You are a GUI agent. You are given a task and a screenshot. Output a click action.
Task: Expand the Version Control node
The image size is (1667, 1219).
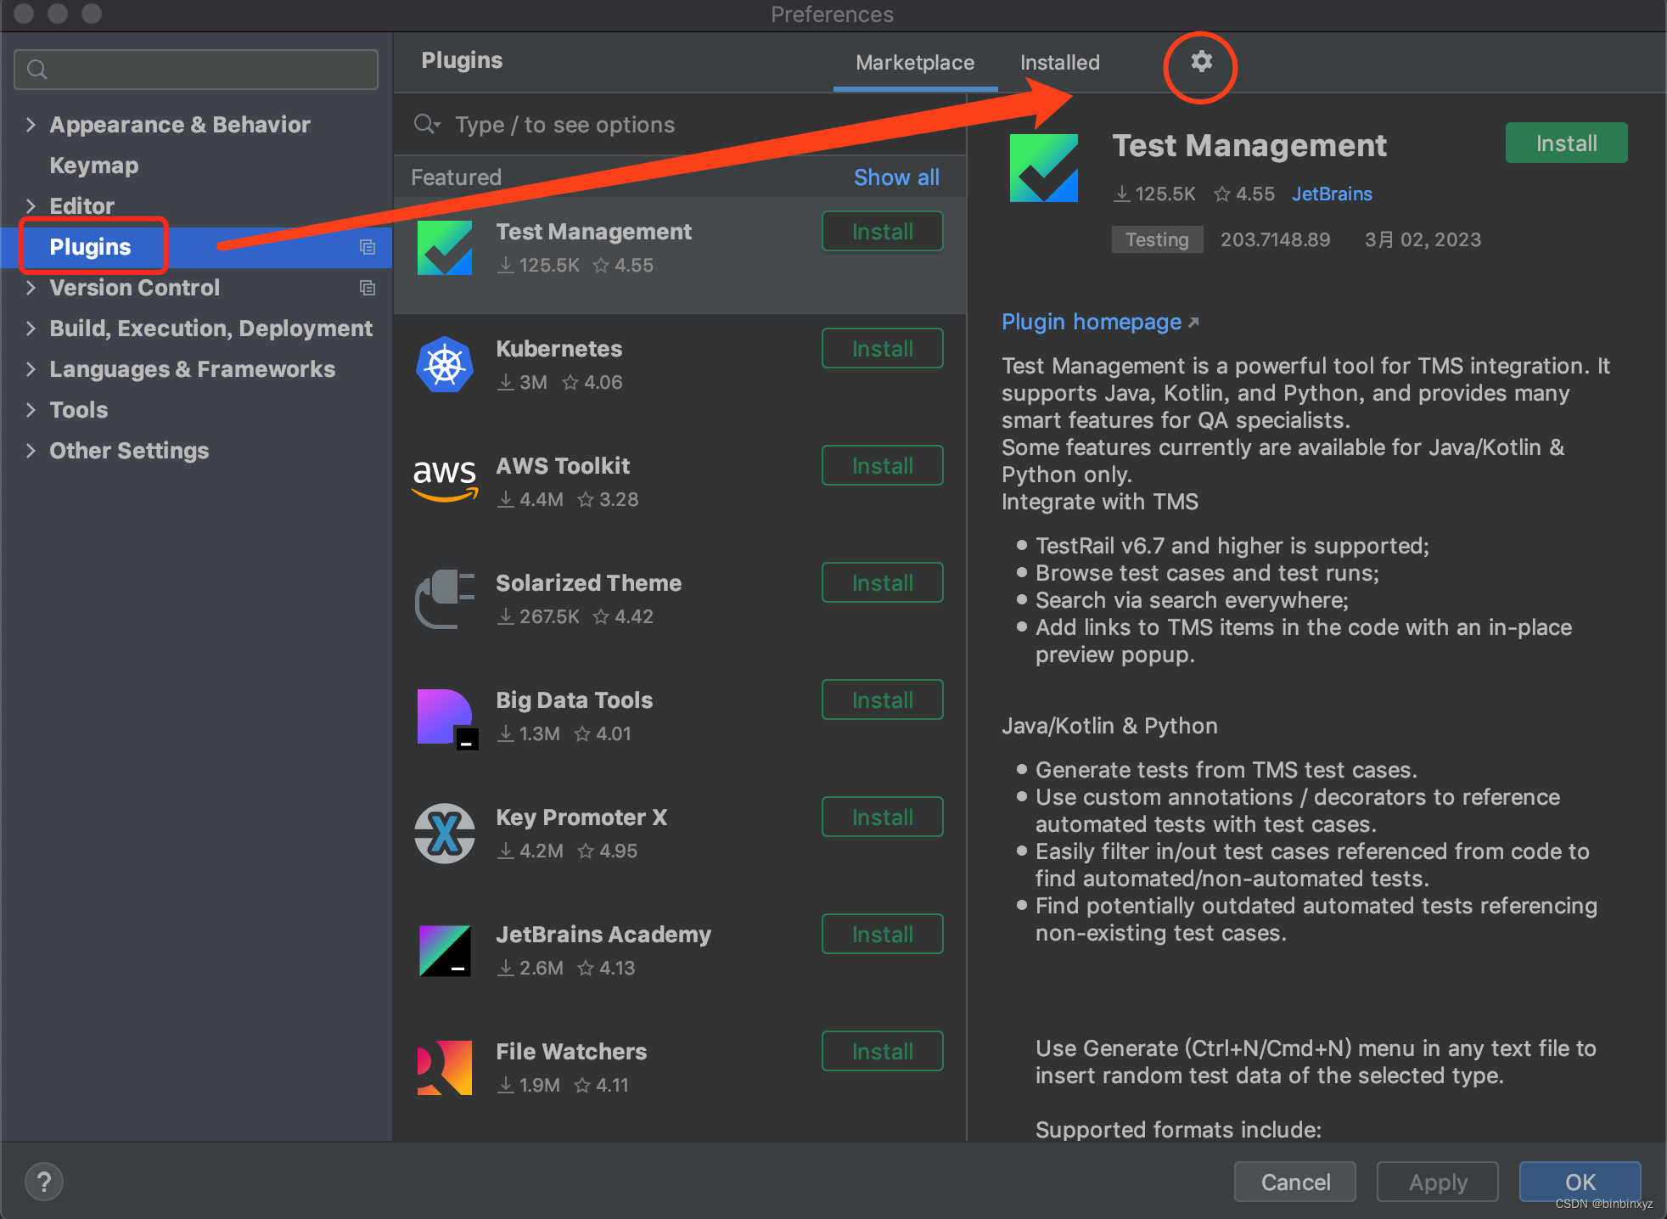(x=31, y=288)
